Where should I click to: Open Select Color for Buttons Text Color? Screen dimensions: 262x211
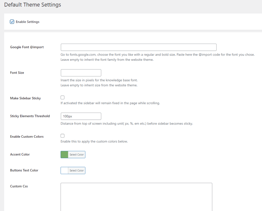click(77, 170)
